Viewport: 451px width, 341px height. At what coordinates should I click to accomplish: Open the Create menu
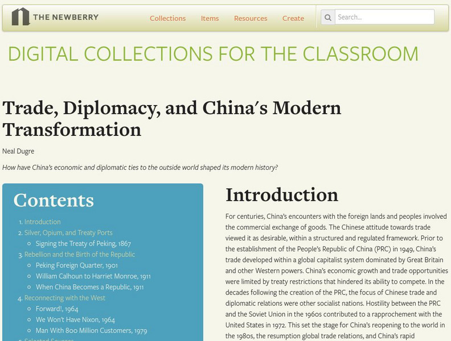293,18
